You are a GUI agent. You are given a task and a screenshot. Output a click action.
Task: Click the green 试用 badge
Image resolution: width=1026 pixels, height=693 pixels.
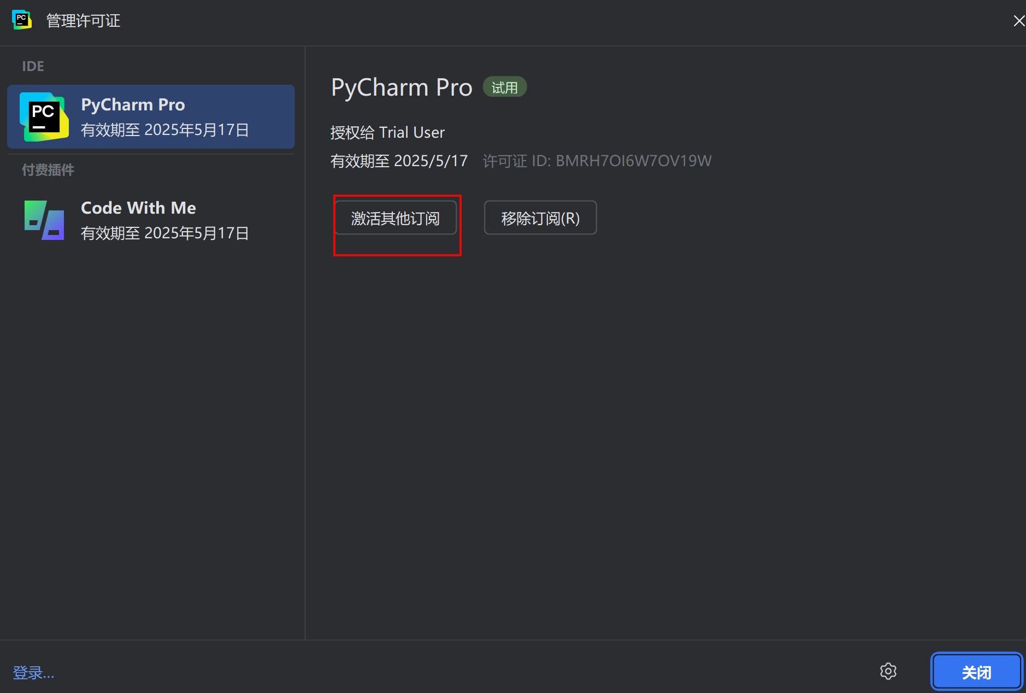pos(504,87)
